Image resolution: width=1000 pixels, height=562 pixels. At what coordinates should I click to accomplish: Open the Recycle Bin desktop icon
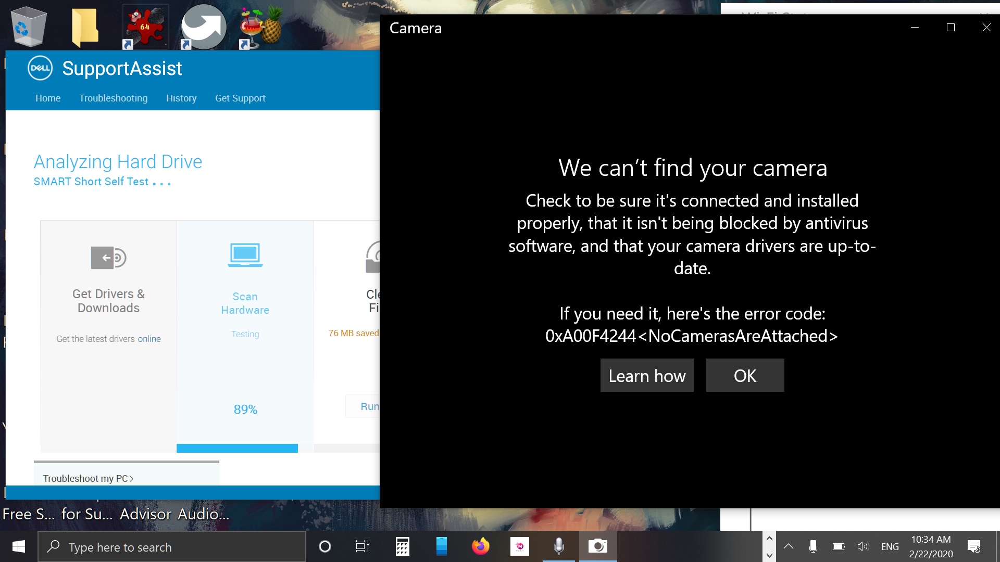click(28, 27)
